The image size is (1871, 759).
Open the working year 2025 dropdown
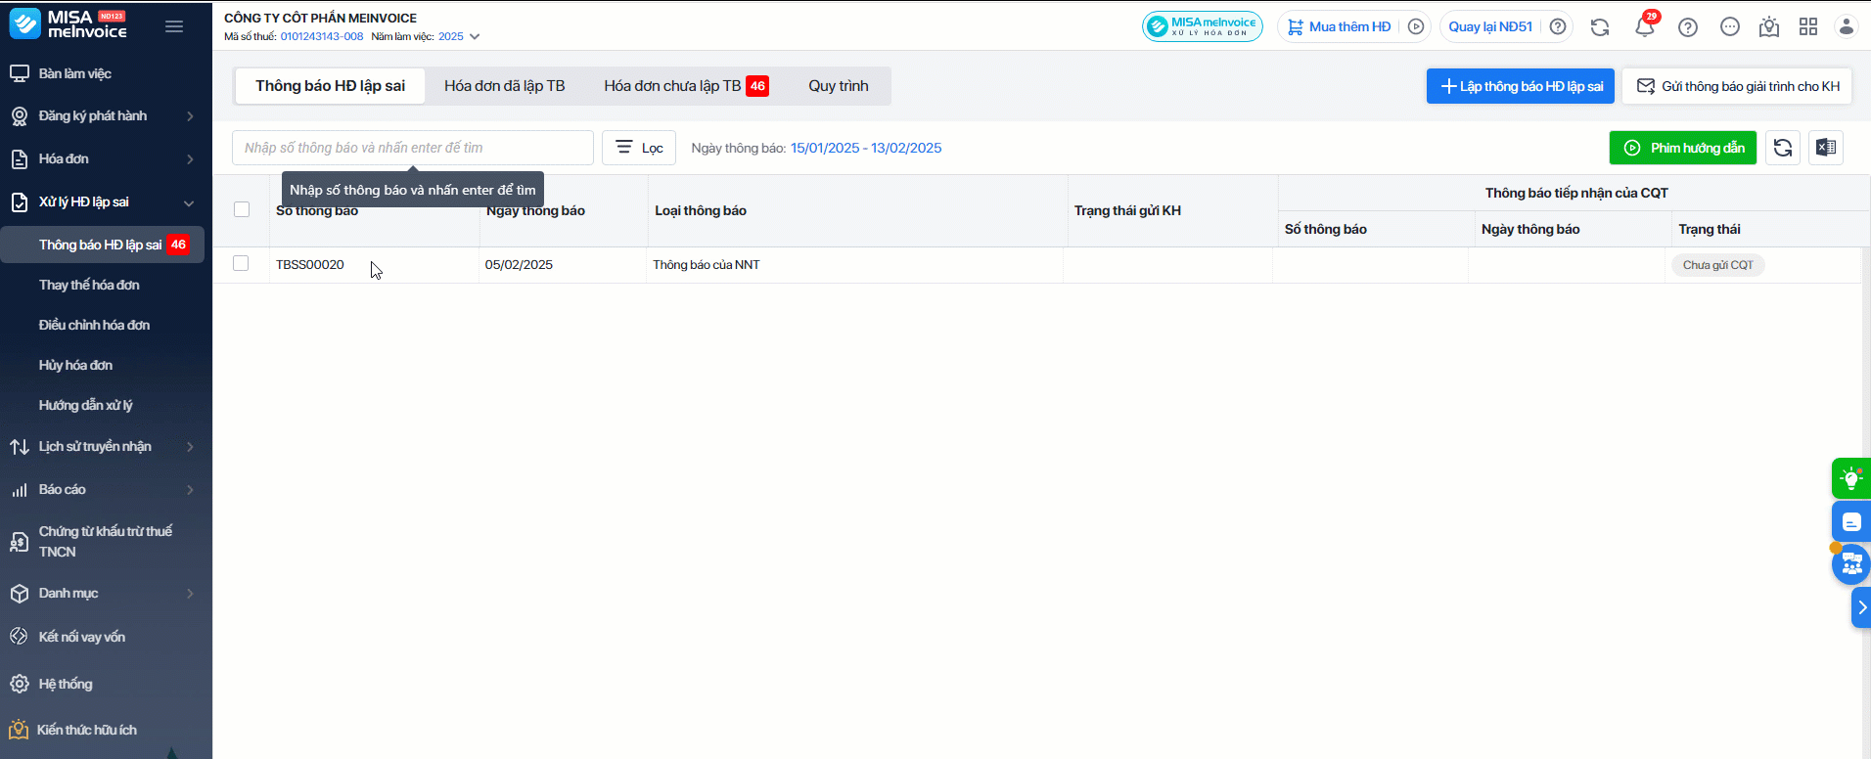click(x=459, y=37)
